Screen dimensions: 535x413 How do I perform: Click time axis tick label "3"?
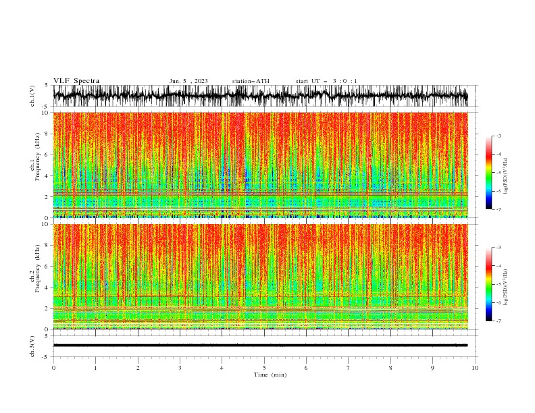coord(180,368)
